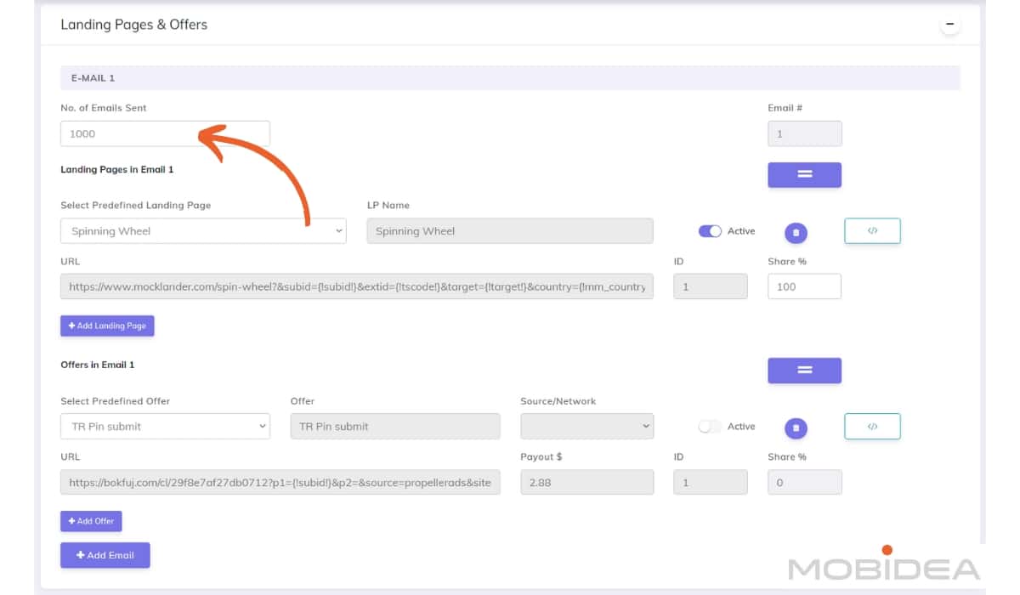Image resolution: width=1020 pixels, height=595 pixels.
Task: Click the LP Name field
Action: pyautogui.click(x=510, y=231)
